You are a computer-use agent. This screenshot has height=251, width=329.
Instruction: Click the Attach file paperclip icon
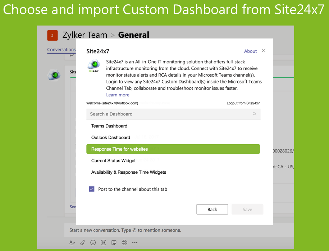[82, 243]
